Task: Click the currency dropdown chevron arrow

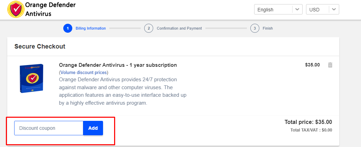Action: coord(334,10)
